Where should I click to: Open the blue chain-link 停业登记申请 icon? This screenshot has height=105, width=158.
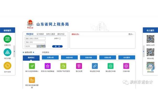[95, 66]
